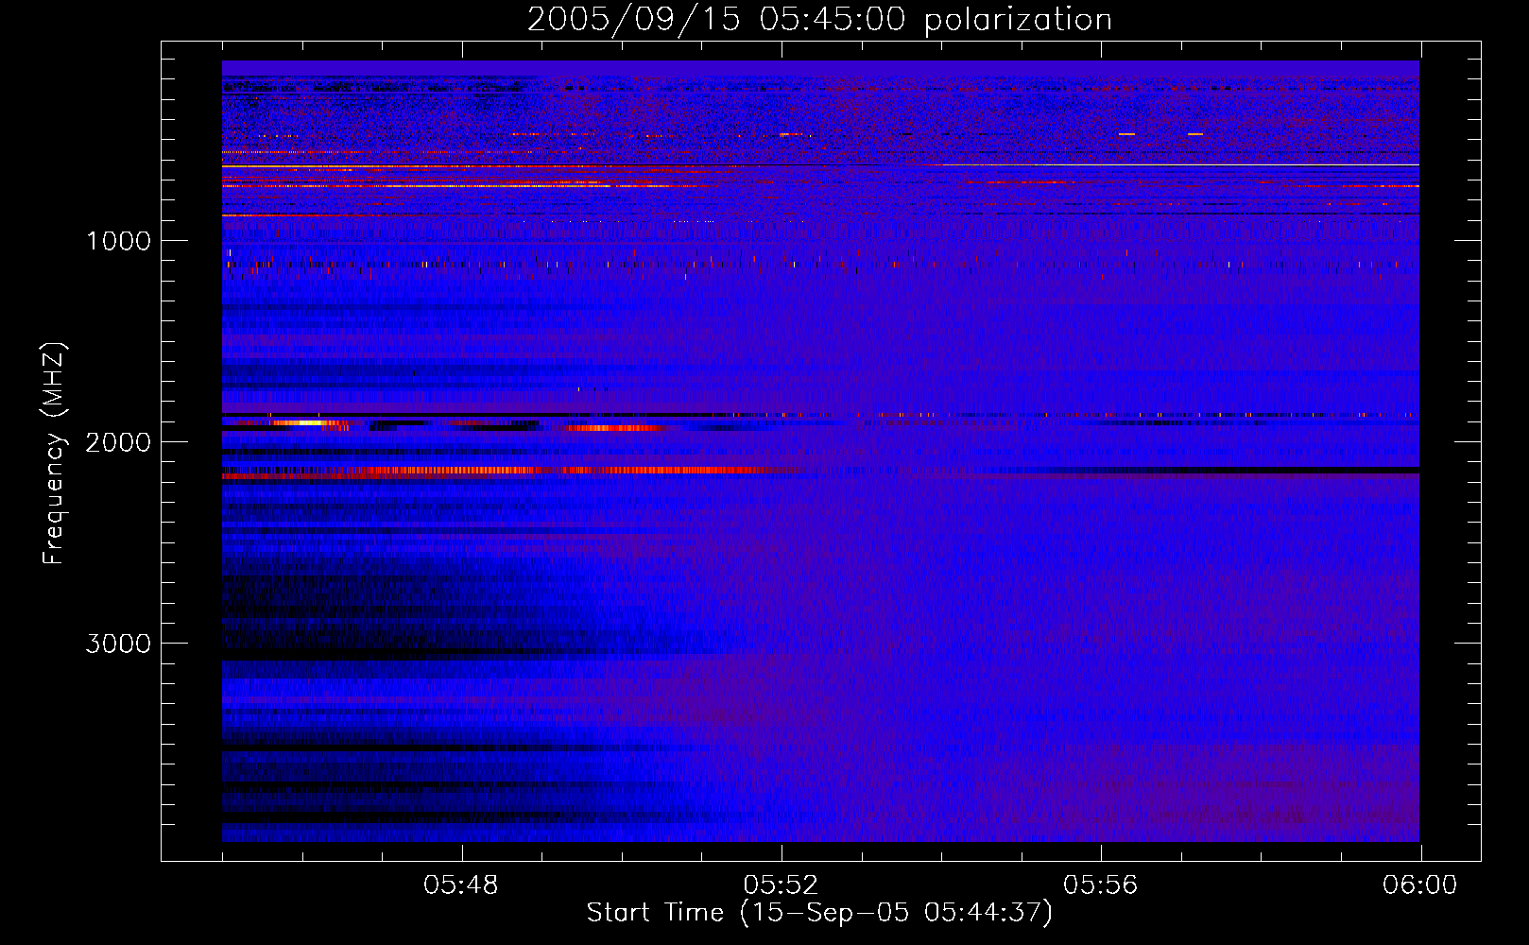
Task: Click the 3000 frequency tick label
Action: tap(119, 644)
